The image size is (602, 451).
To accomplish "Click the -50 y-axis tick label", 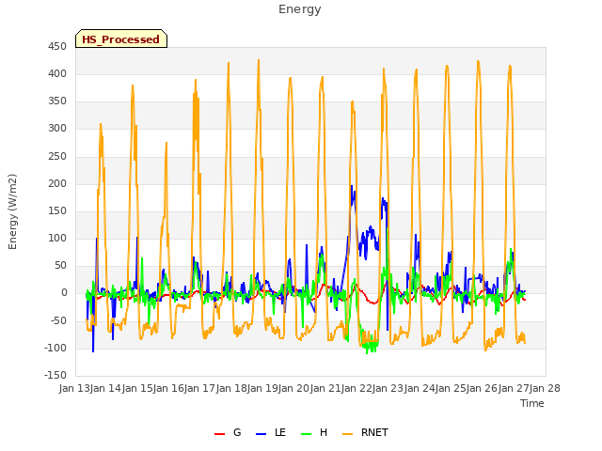I will click(58, 320).
